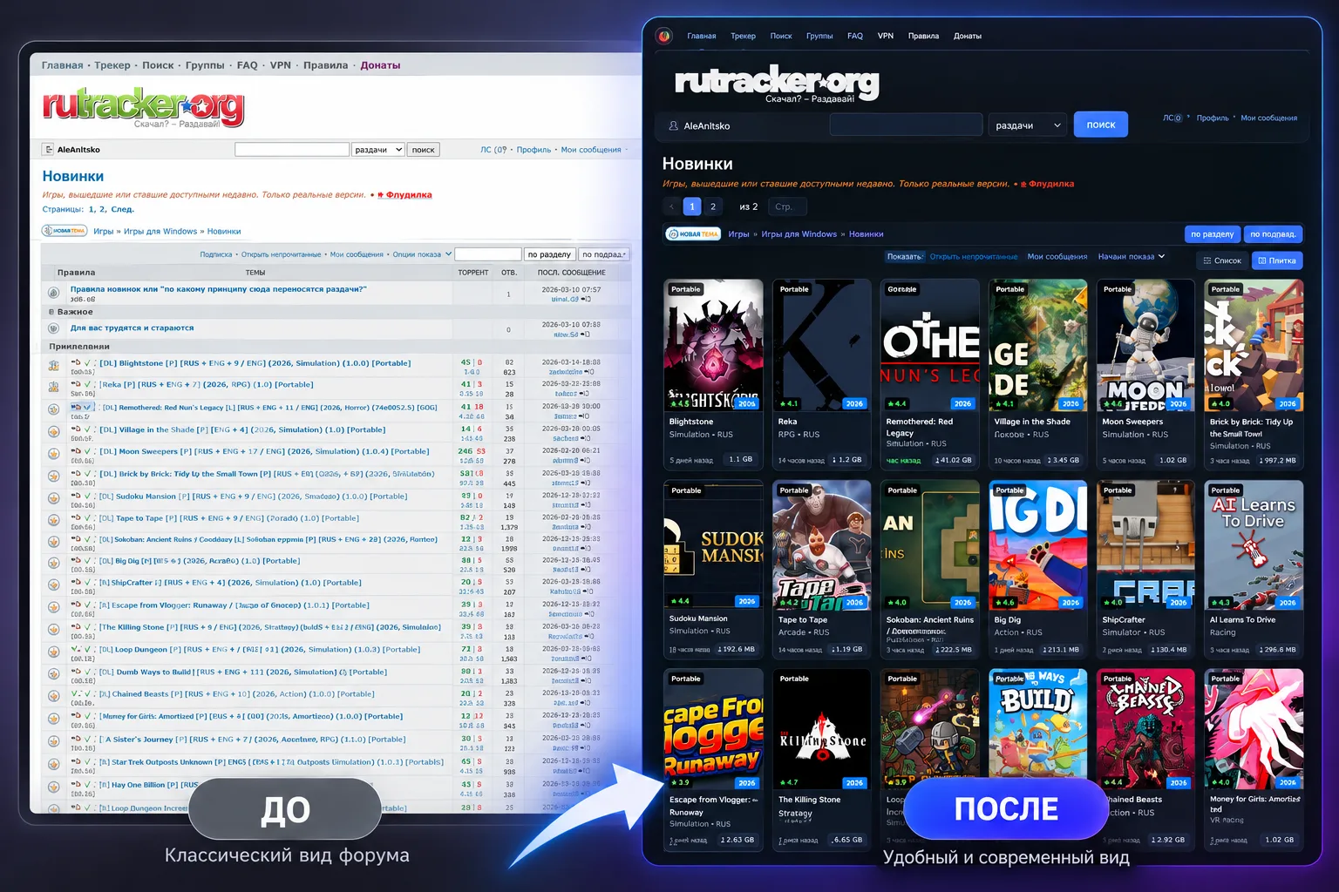Image resolution: width=1339 pixels, height=892 pixels.
Task: Click the topic status icon of the Sudoku Mansion row
Action: [x=53, y=498]
